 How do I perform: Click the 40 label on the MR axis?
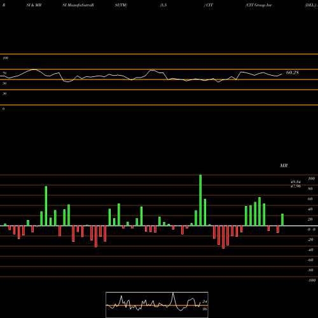(x=310, y=209)
